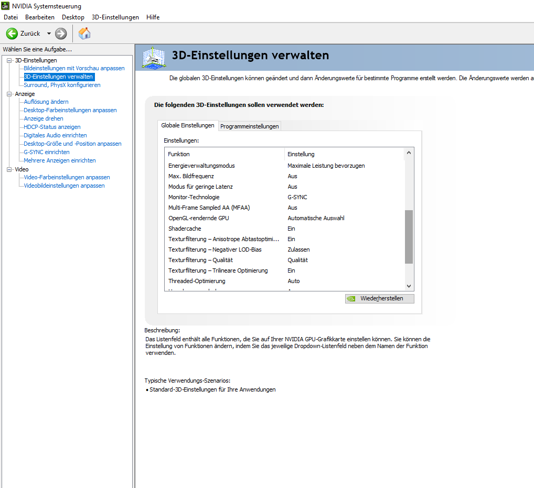This screenshot has height=488, width=534.
Task: Open Video-Farbeinstellungen anpassen
Action: [x=67, y=177]
